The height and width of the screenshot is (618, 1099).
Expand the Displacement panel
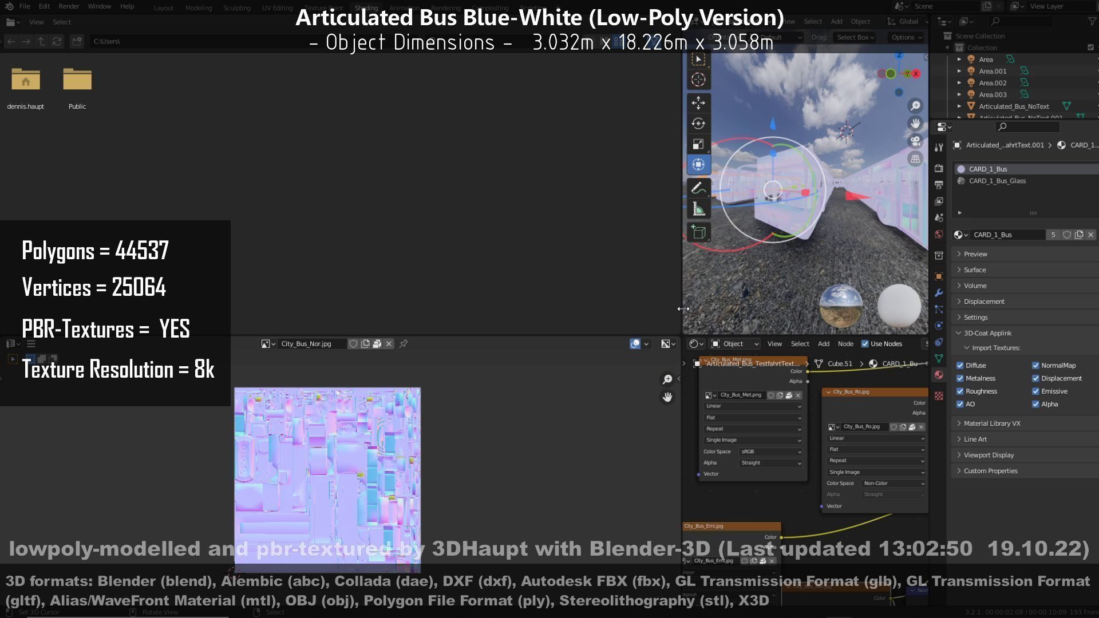1025,302
